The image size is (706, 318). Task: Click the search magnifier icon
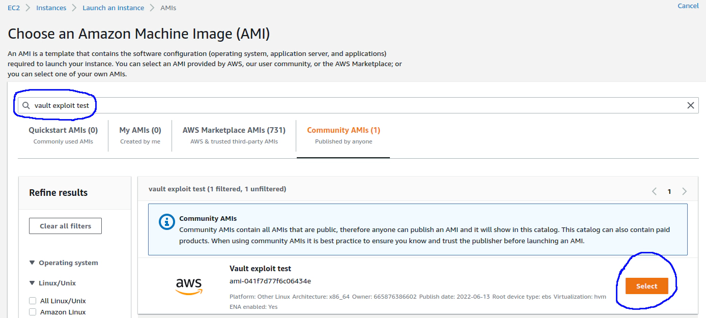tap(26, 105)
